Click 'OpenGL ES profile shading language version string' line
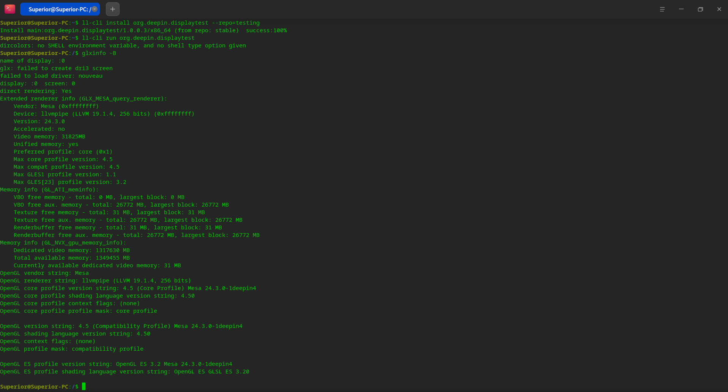Screen dimensions: 728x392 tap(124, 372)
